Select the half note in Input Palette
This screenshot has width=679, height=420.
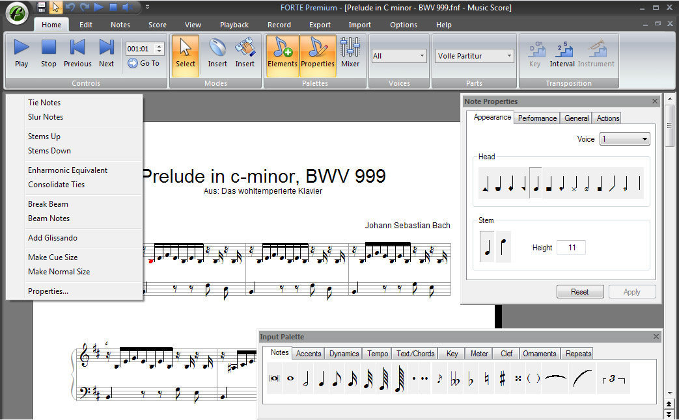[x=306, y=378]
